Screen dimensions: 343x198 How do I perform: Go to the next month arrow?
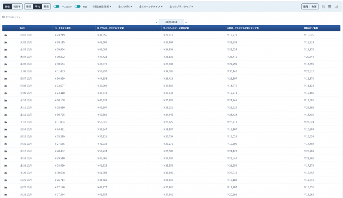(x=186, y=22)
